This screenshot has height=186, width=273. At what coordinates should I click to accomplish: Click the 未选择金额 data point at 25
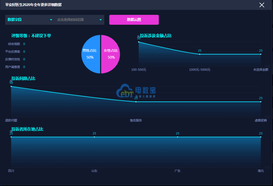click(x=261, y=54)
